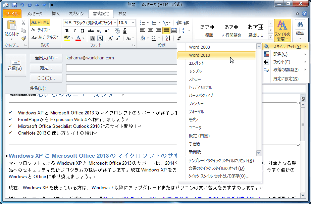Open font color dropdown arrow

(x=83, y=38)
